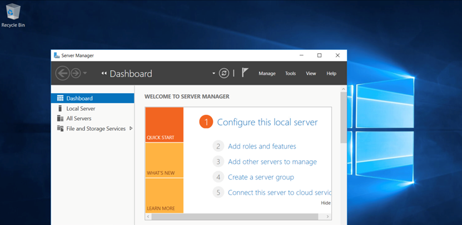Open the Recycle Bin desktop icon
This screenshot has width=462, height=225.
[13, 16]
